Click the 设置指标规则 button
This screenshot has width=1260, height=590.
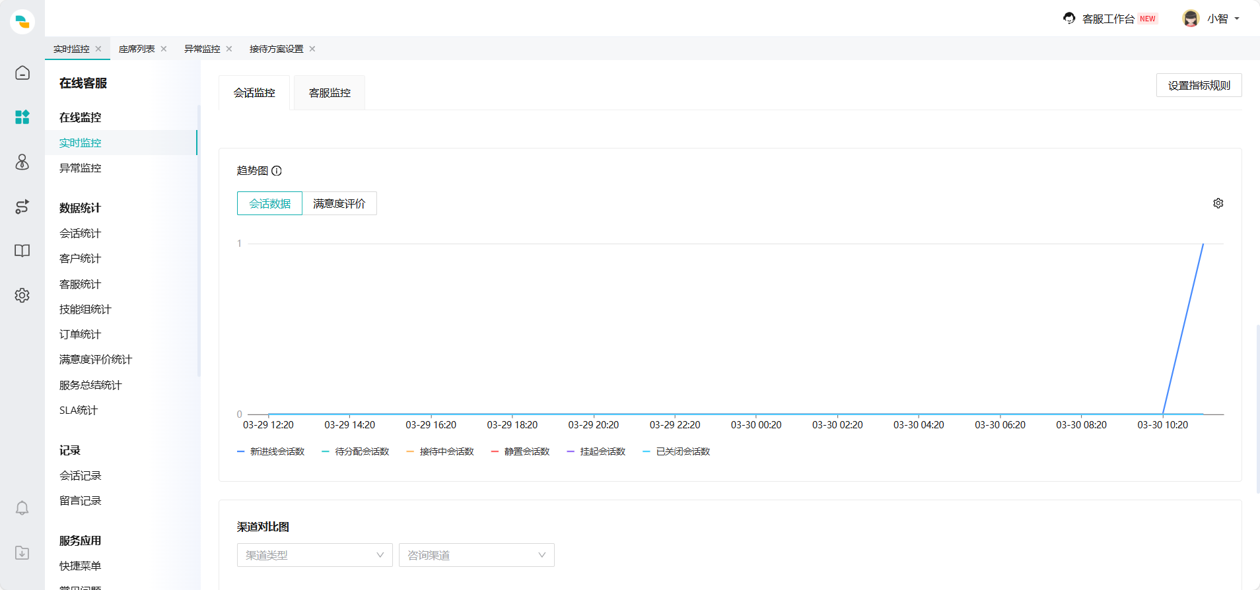(x=1199, y=85)
